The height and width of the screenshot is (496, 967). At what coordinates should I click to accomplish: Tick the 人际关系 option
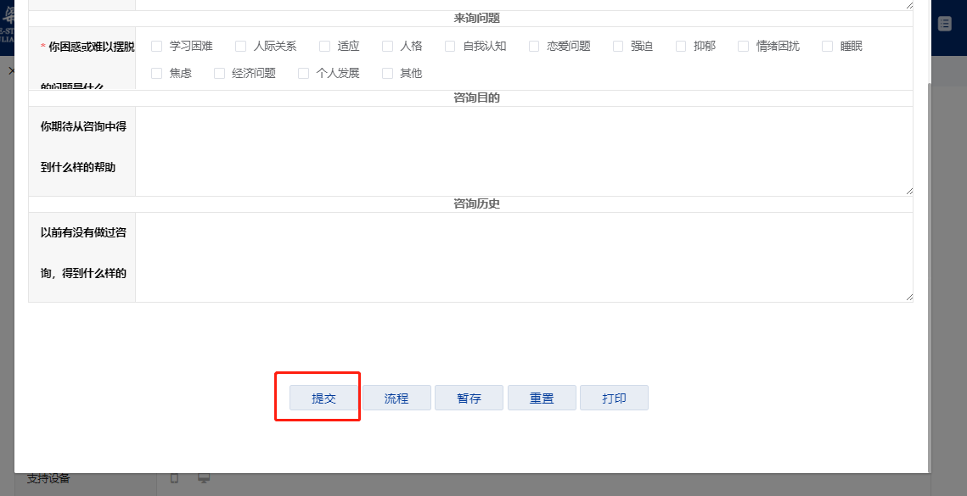[x=241, y=47]
